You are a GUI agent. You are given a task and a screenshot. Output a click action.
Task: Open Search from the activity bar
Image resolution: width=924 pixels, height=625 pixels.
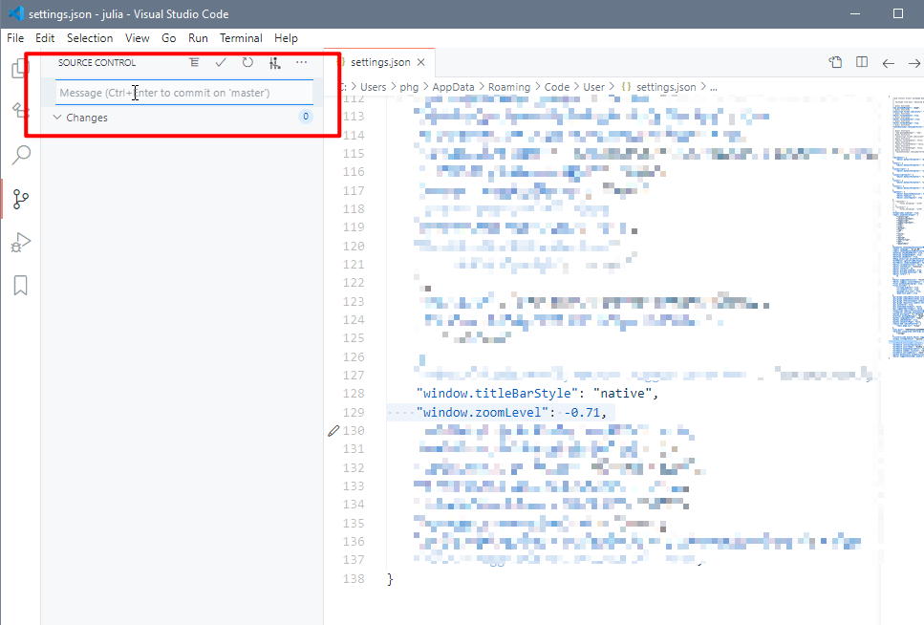(21, 155)
